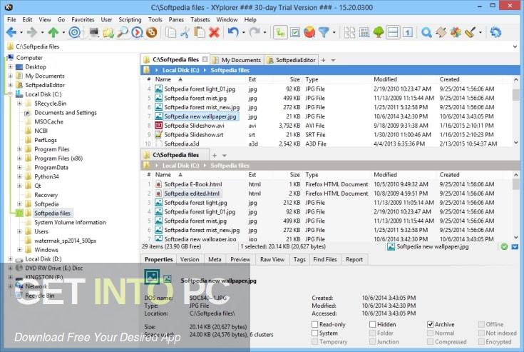The image size is (524, 352).
Task: Expand the Program Files tree node
Action: 19,149
